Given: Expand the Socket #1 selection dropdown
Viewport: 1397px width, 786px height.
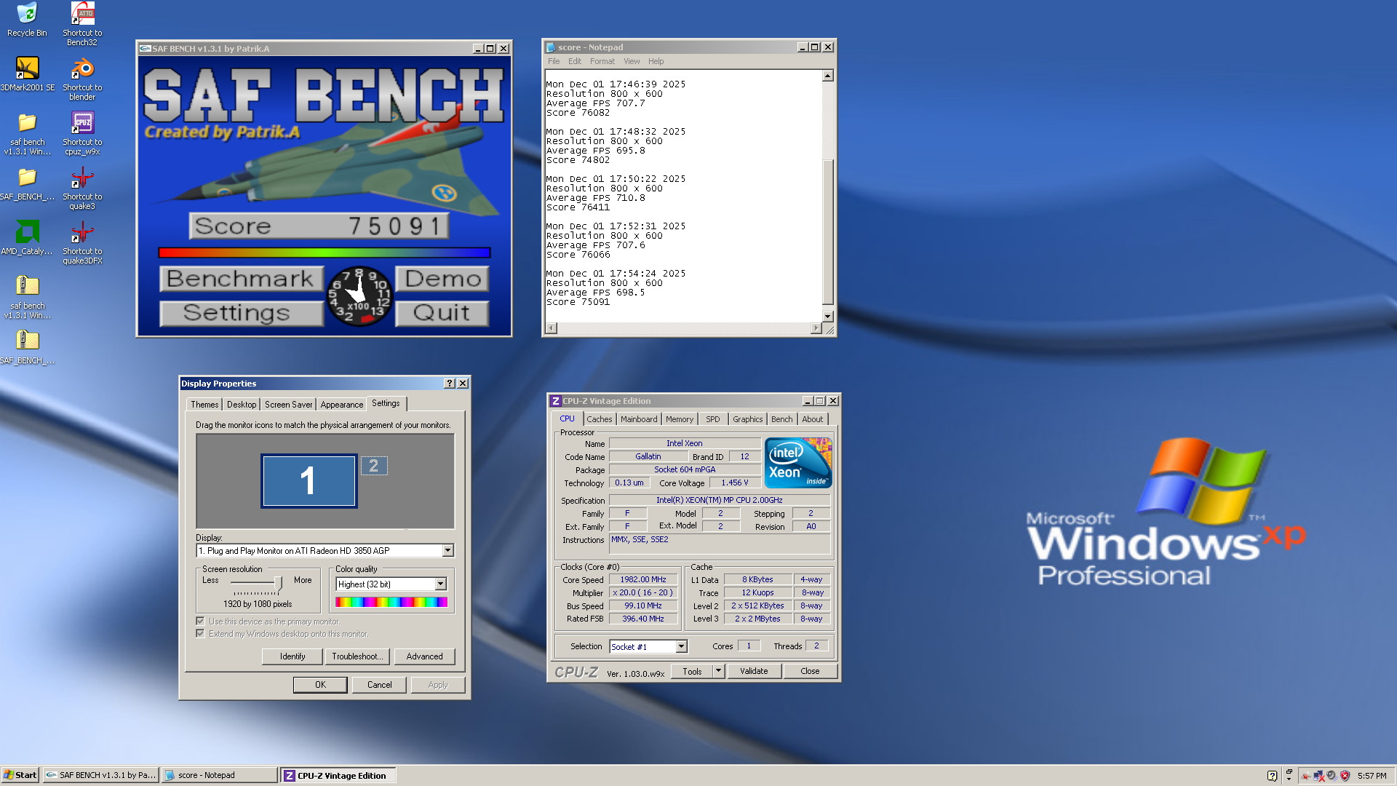Looking at the screenshot, I should coord(681,647).
